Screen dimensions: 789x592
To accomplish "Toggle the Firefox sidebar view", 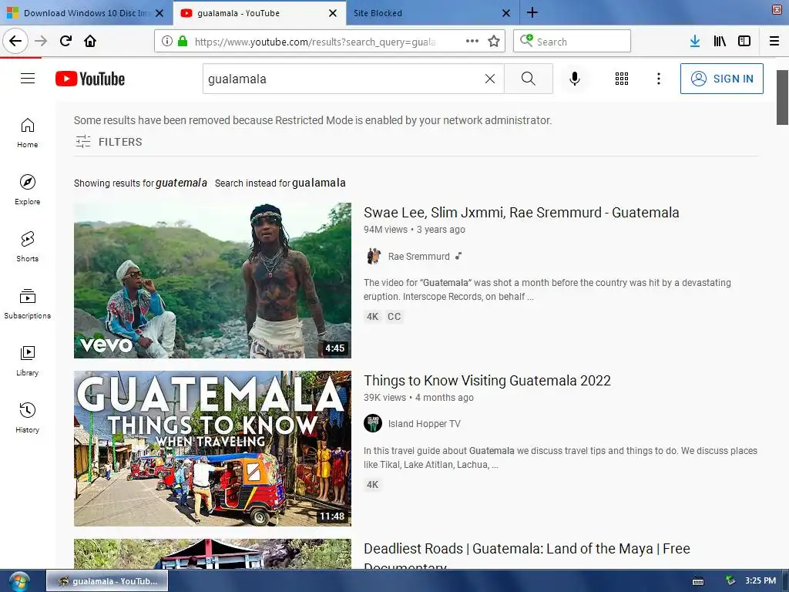I will (x=744, y=41).
